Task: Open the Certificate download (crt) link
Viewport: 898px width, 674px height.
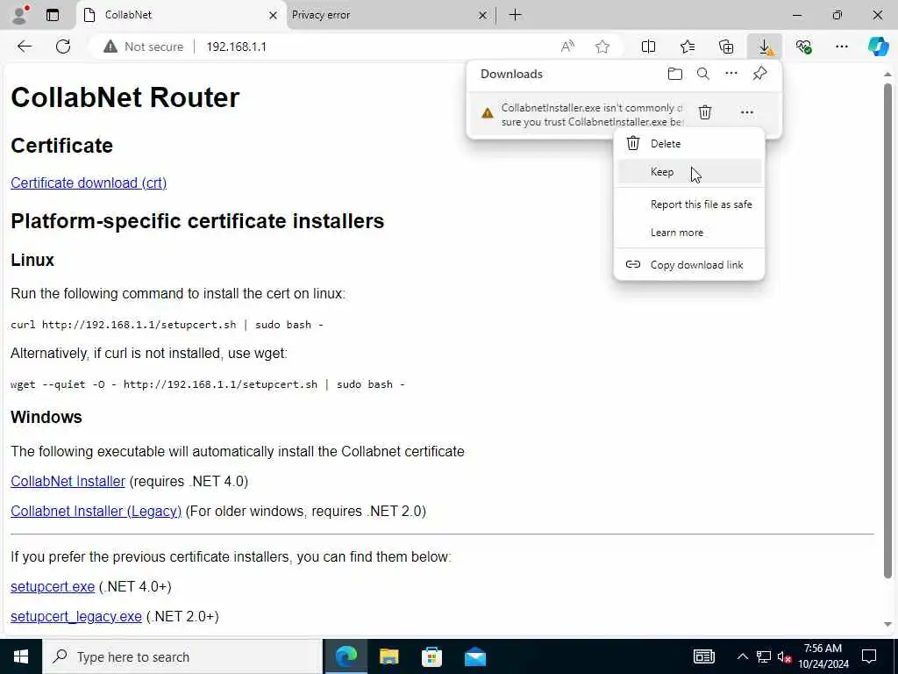Action: tap(89, 183)
